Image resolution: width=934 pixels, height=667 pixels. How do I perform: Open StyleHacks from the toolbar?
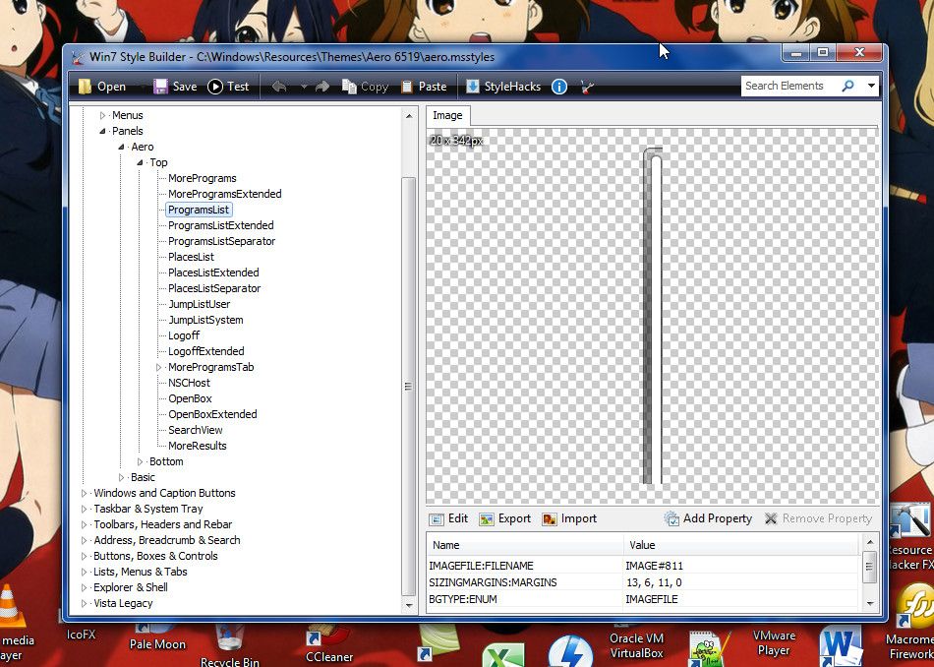[503, 87]
